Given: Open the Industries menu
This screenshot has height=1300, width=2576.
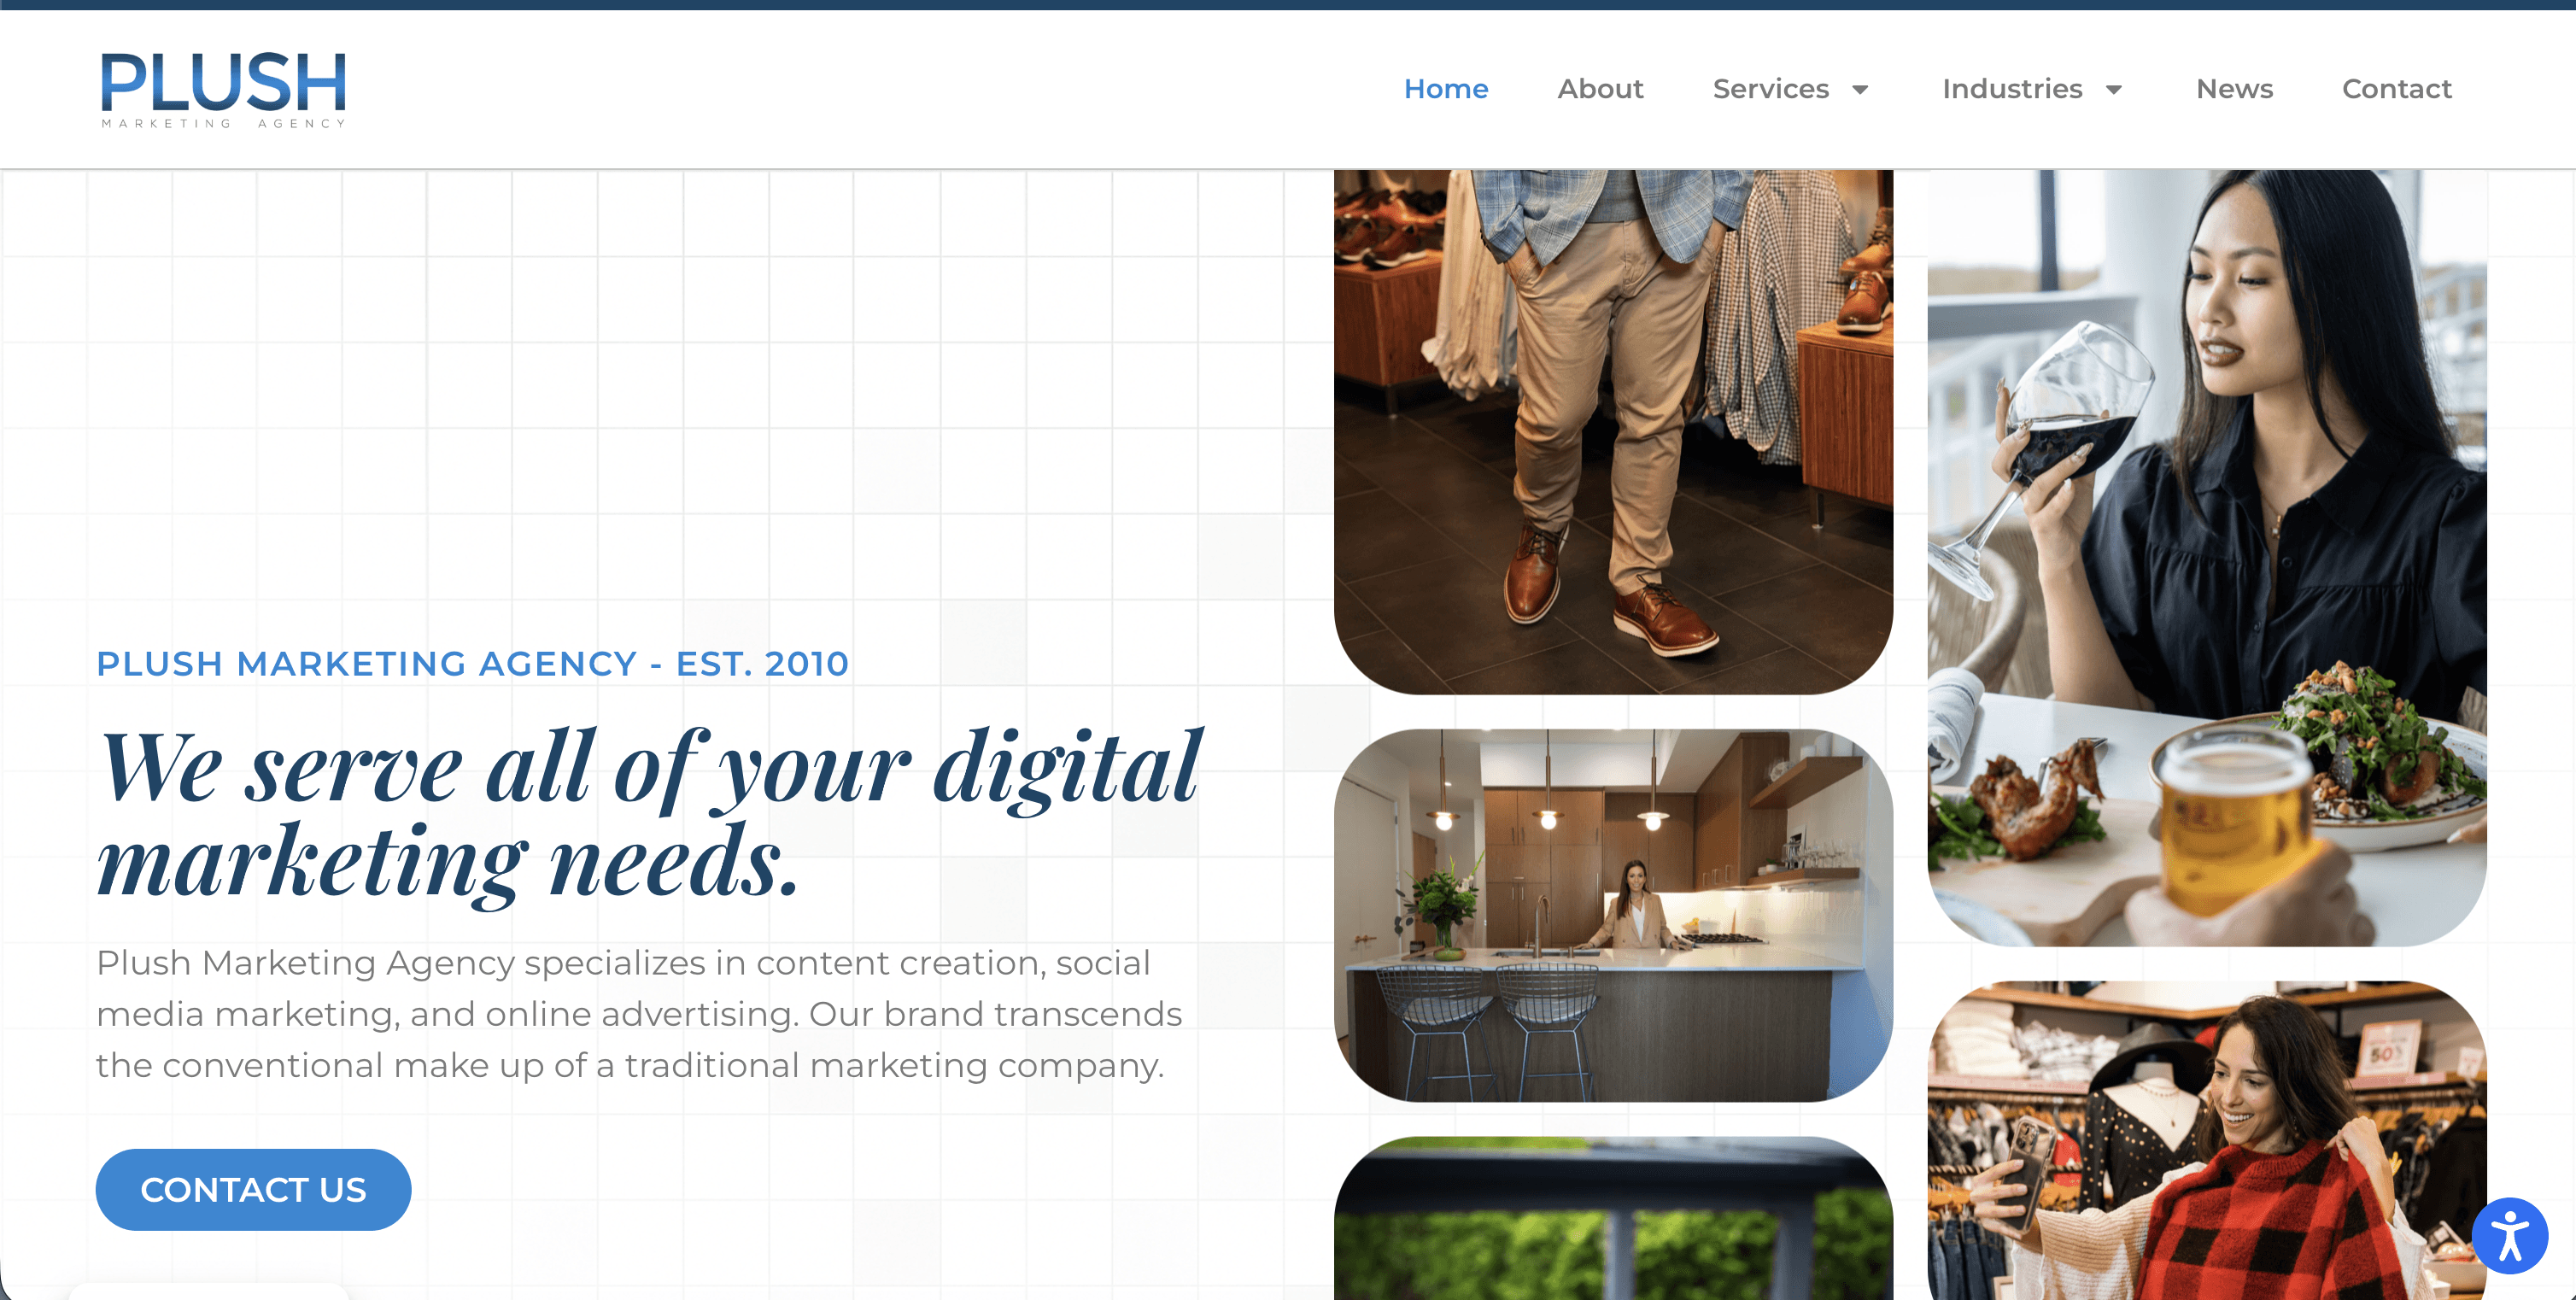Looking at the screenshot, I should 2012,89.
